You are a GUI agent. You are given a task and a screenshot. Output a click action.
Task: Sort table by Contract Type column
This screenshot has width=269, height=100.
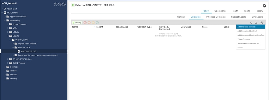(x=144, y=27)
